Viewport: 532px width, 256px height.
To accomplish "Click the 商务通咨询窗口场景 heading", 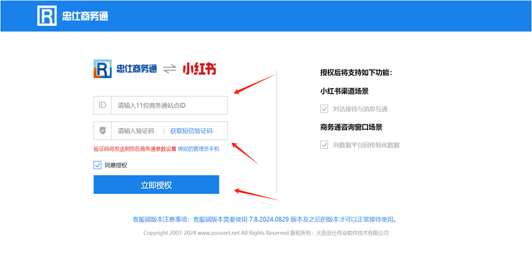I will [351, 127].
